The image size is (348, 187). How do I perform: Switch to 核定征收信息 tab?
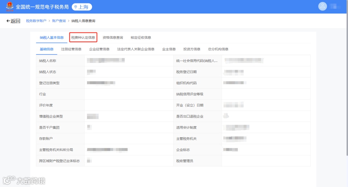point(141,37)
